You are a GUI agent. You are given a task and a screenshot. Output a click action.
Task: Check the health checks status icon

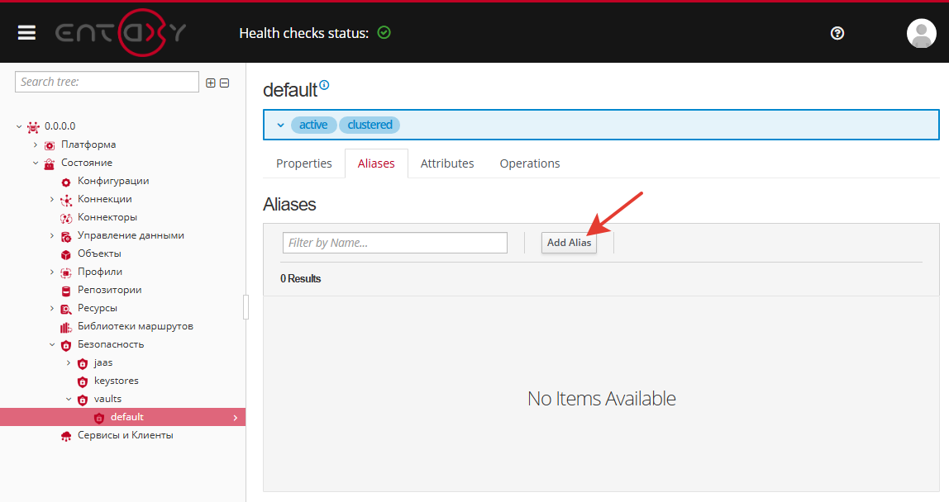tap(384, 32)
